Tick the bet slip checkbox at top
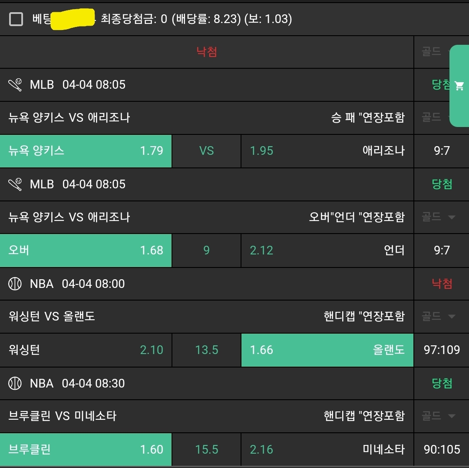 (x=17, y=19)
